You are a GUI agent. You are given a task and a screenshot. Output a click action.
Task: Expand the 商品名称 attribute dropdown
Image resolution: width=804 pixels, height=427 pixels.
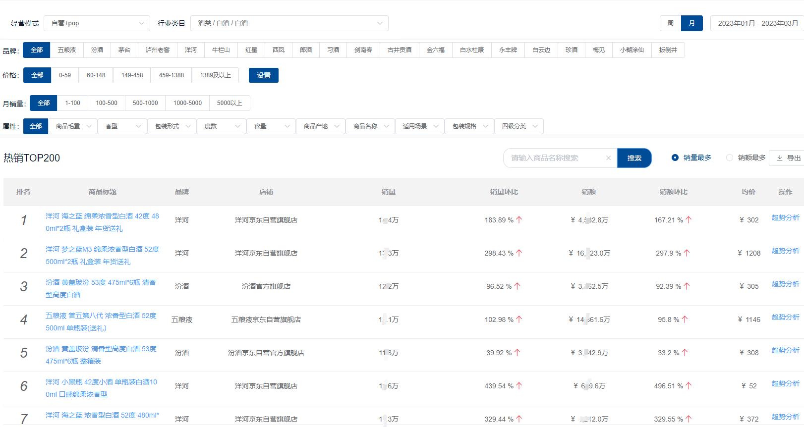coord(370,126)
